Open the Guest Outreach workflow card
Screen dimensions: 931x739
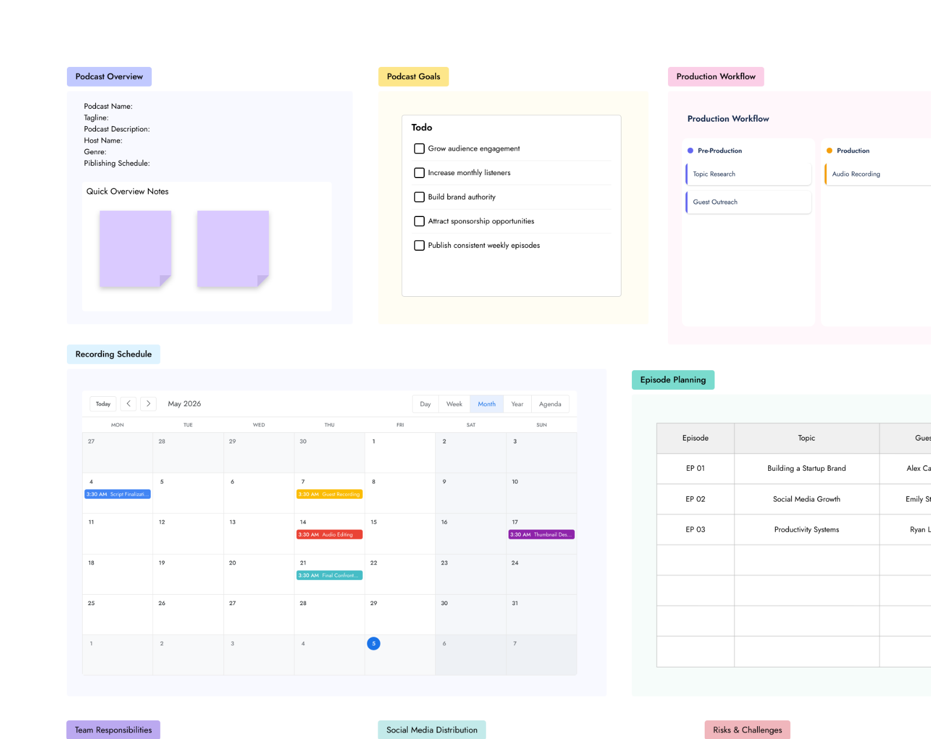pos(748,202)
